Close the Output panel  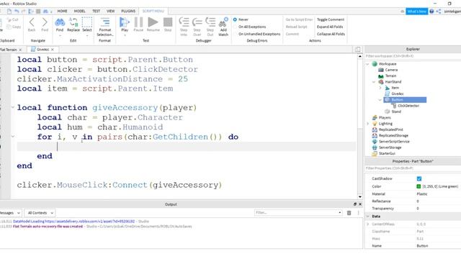pyautogui.click(x=360, y=204)
